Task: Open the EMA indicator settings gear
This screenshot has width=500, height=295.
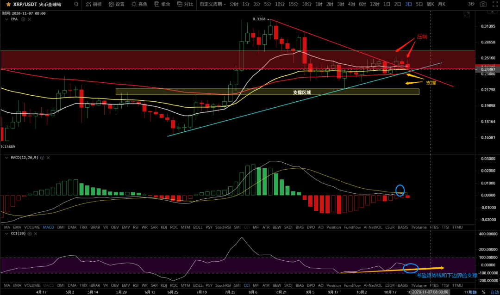Action: point(23,19)
